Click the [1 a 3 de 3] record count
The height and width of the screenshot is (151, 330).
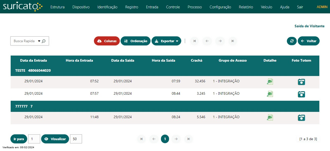point(308,139)
